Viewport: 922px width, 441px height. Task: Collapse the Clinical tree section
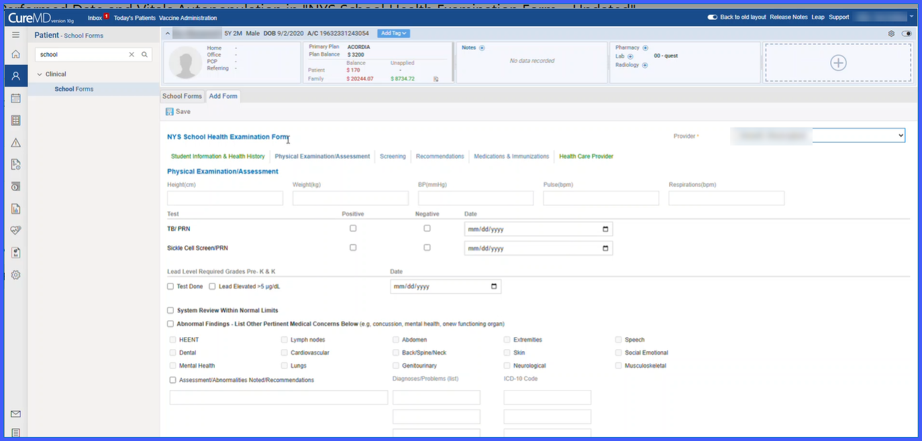[x=40, y=74]
